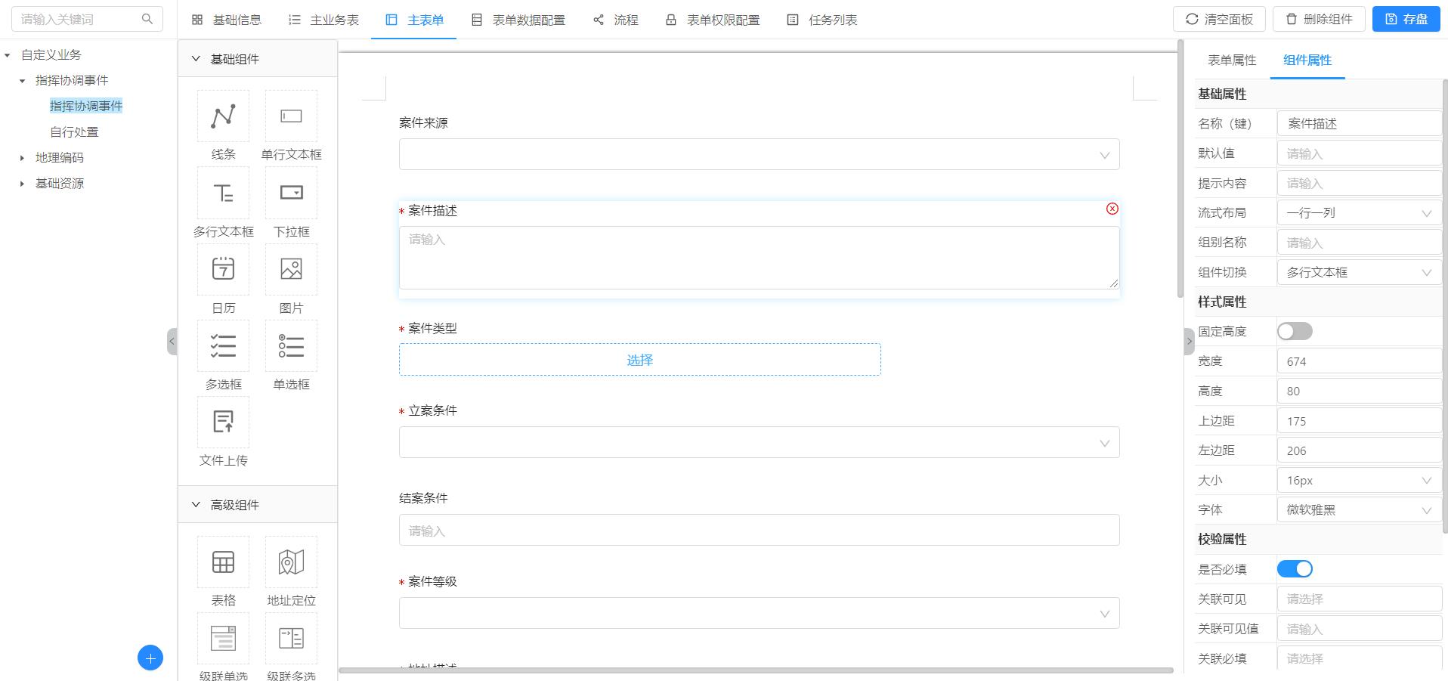The image size is (1448, 681).
Task: Collapse right properties panel with arrow handle
Action: pyautogui.click(x=1189, y=341)
